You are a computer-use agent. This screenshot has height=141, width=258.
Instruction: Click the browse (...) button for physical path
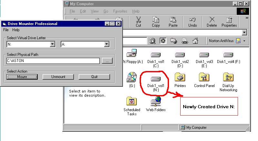pyautogui.click(x=107, y=61)
